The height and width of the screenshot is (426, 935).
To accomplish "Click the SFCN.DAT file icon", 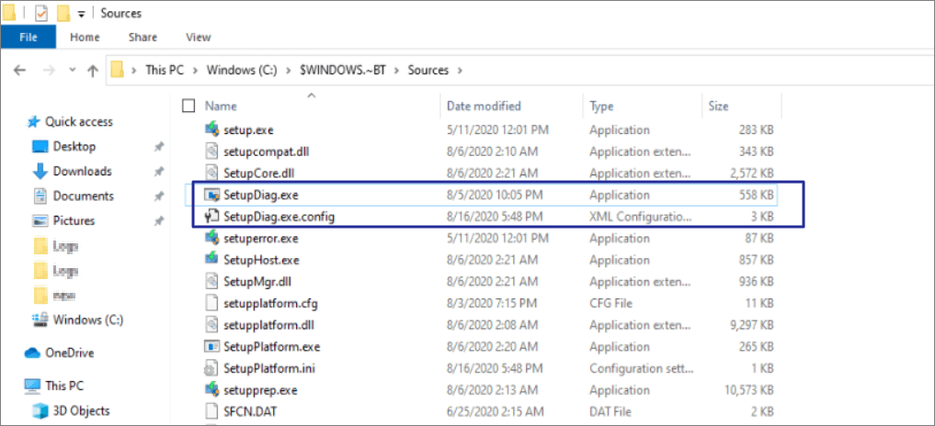I will (x=212, y=411).
